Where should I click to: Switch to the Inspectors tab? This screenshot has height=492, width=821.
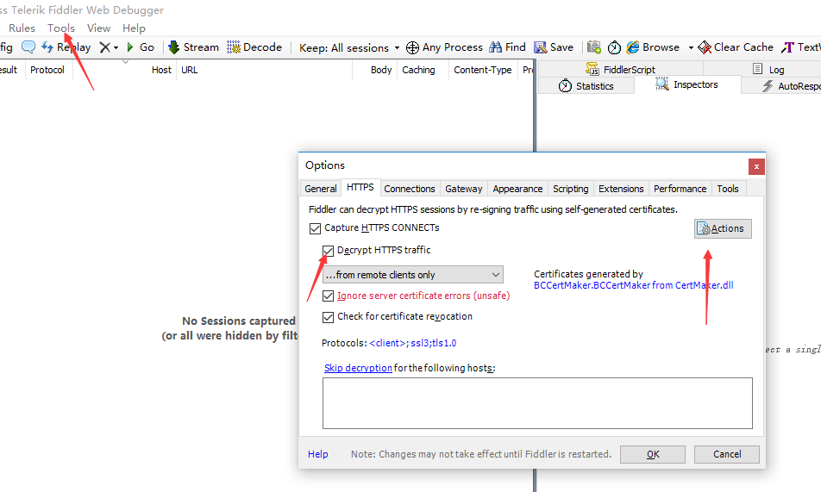tap(687, 84)
